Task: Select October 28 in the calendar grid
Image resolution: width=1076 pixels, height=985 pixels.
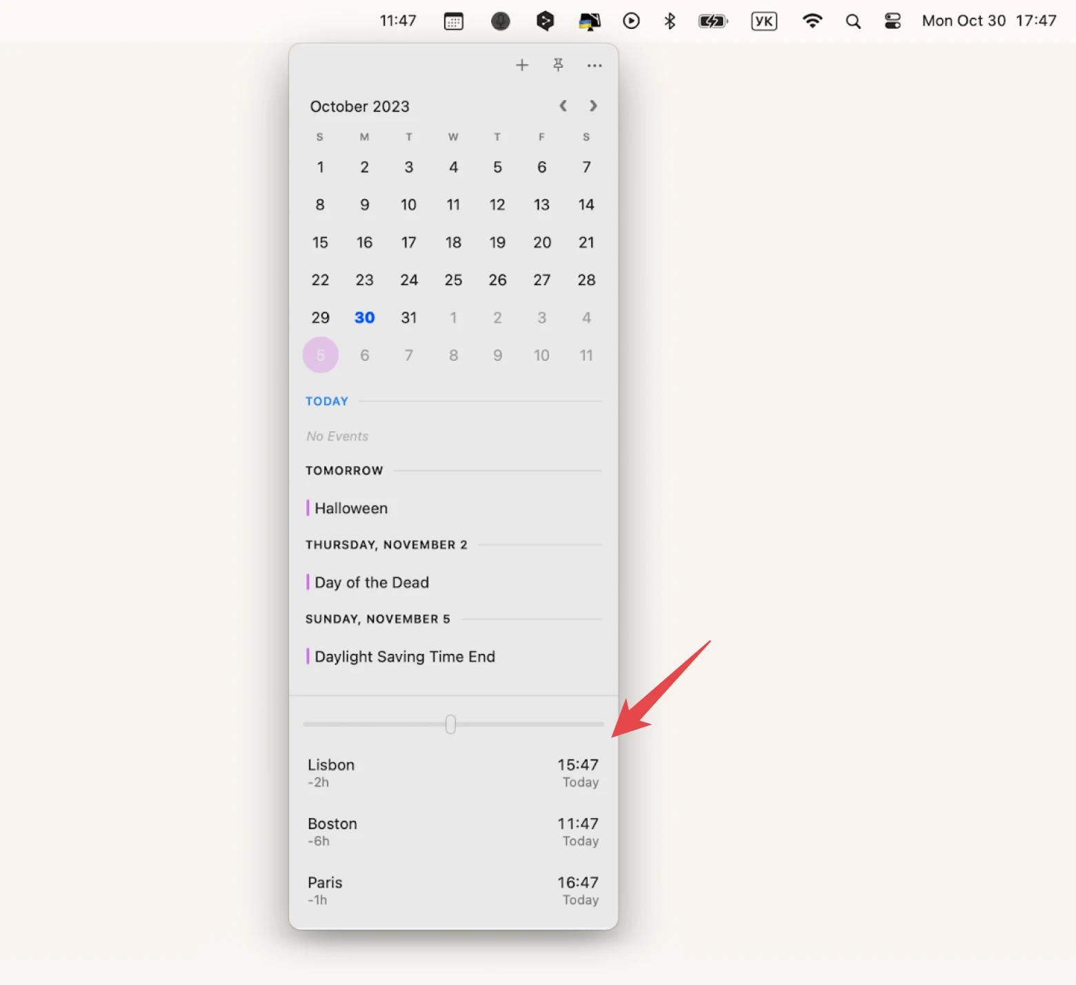Action: pos(586,280)
